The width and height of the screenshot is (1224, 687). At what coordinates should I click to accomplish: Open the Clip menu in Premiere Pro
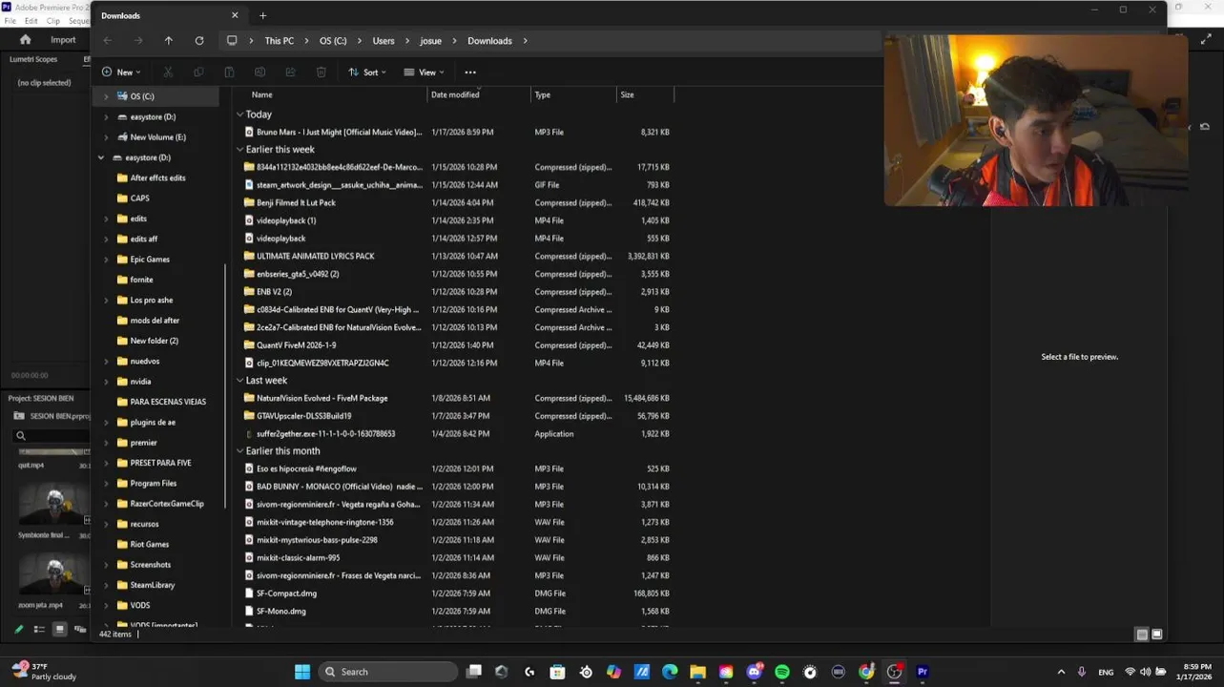[x=53, y=21]
